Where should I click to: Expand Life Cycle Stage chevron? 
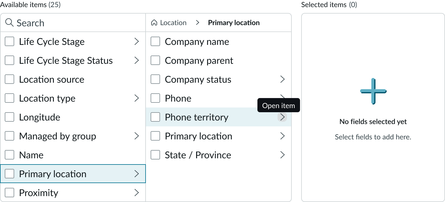coord(136,42)
